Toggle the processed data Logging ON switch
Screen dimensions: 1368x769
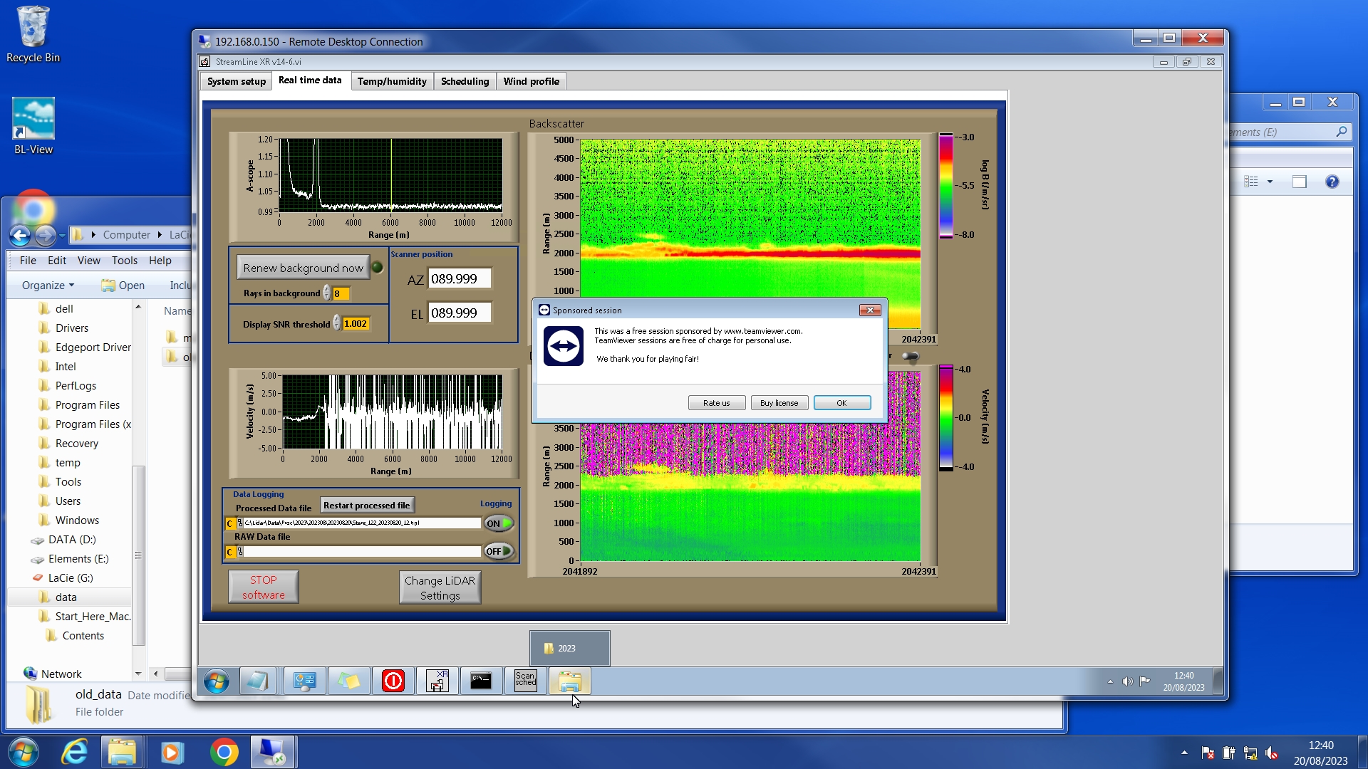point(499,523)
